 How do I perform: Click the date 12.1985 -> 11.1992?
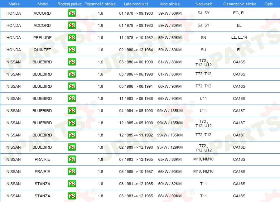click(136, 135)
